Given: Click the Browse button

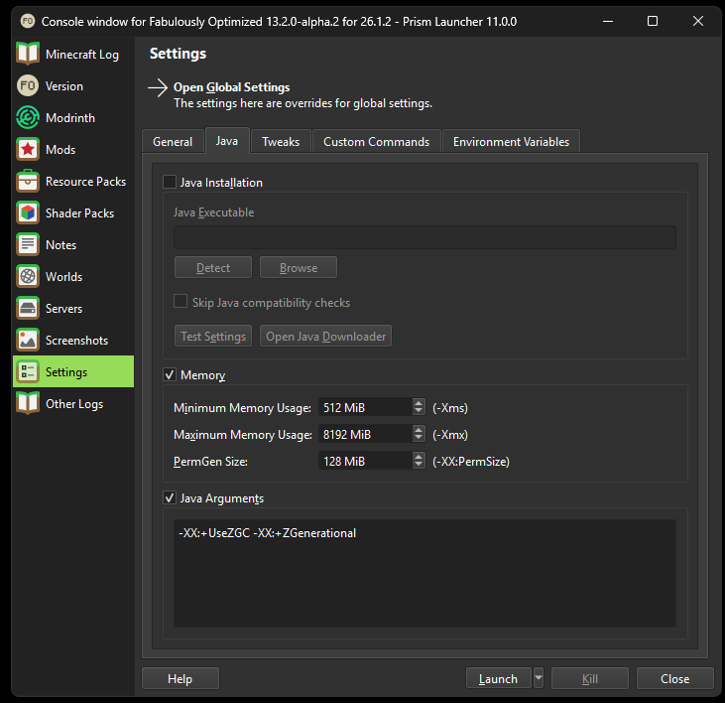Looking at the screenshot, I should (x=299, y=267).
